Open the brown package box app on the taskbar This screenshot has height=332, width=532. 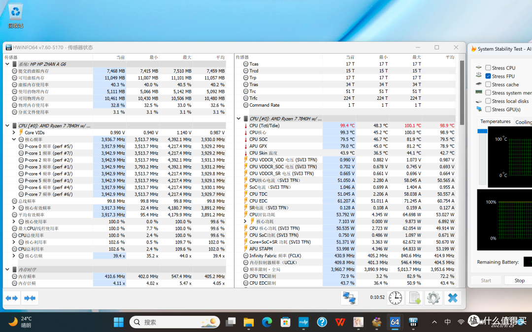click(377, 322)
